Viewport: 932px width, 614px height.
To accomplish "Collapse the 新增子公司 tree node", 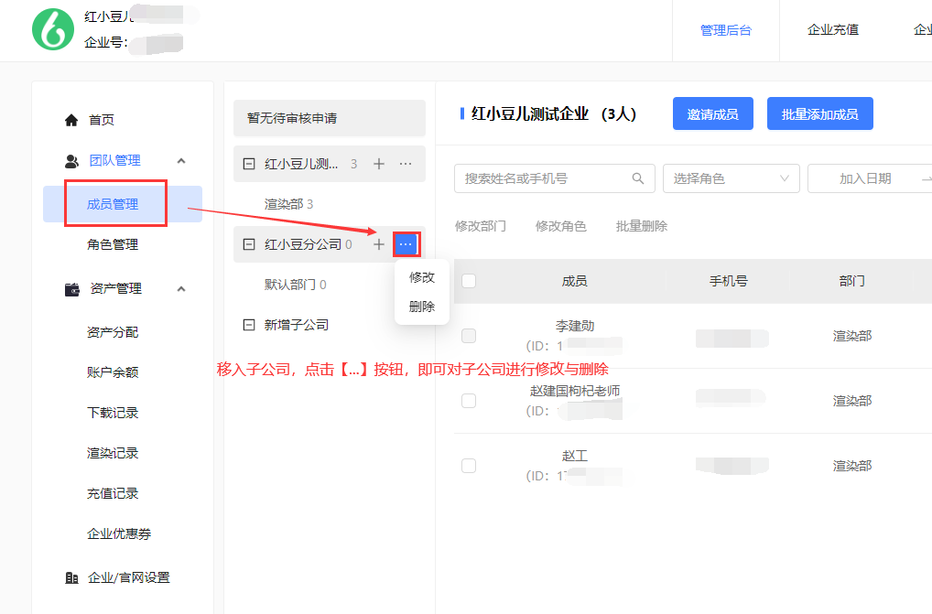I will (x=249, y=325).
